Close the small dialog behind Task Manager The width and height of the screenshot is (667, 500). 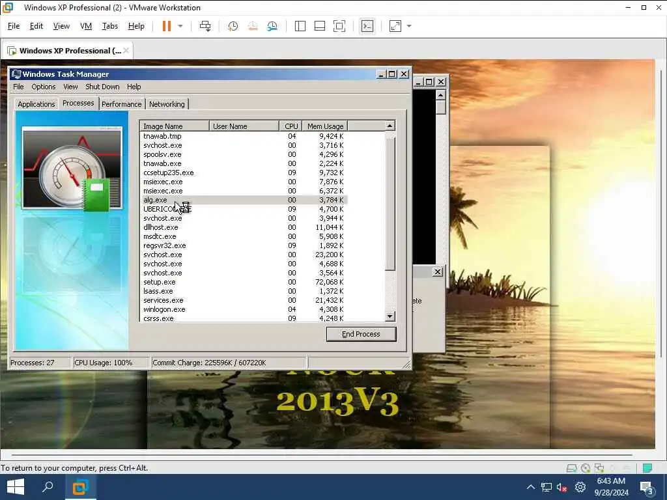coord(437,271)
